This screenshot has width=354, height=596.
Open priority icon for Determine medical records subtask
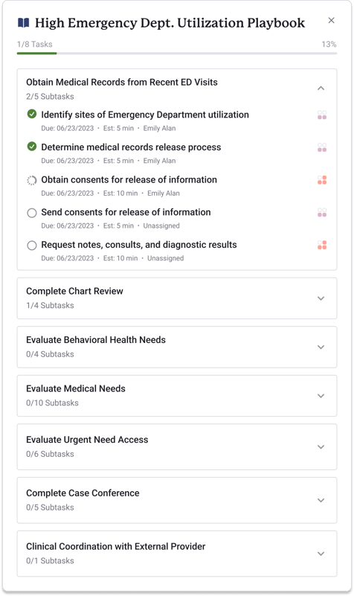pyautogui.click(x=322, y=147)
